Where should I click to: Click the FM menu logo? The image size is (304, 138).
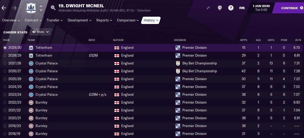242,8
